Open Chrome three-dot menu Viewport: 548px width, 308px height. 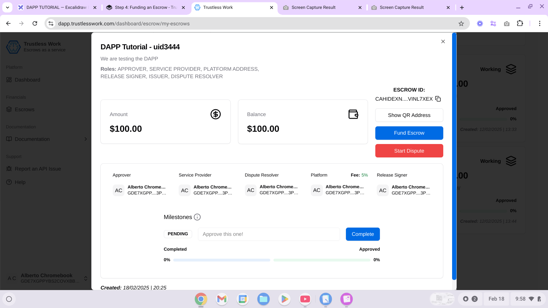[539, 24]
